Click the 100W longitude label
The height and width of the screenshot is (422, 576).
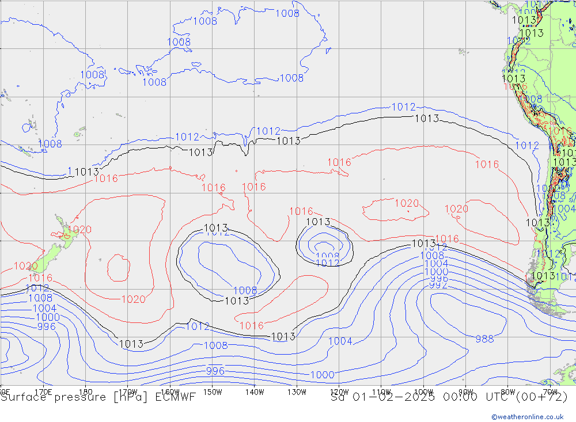(x=423, y=391)
